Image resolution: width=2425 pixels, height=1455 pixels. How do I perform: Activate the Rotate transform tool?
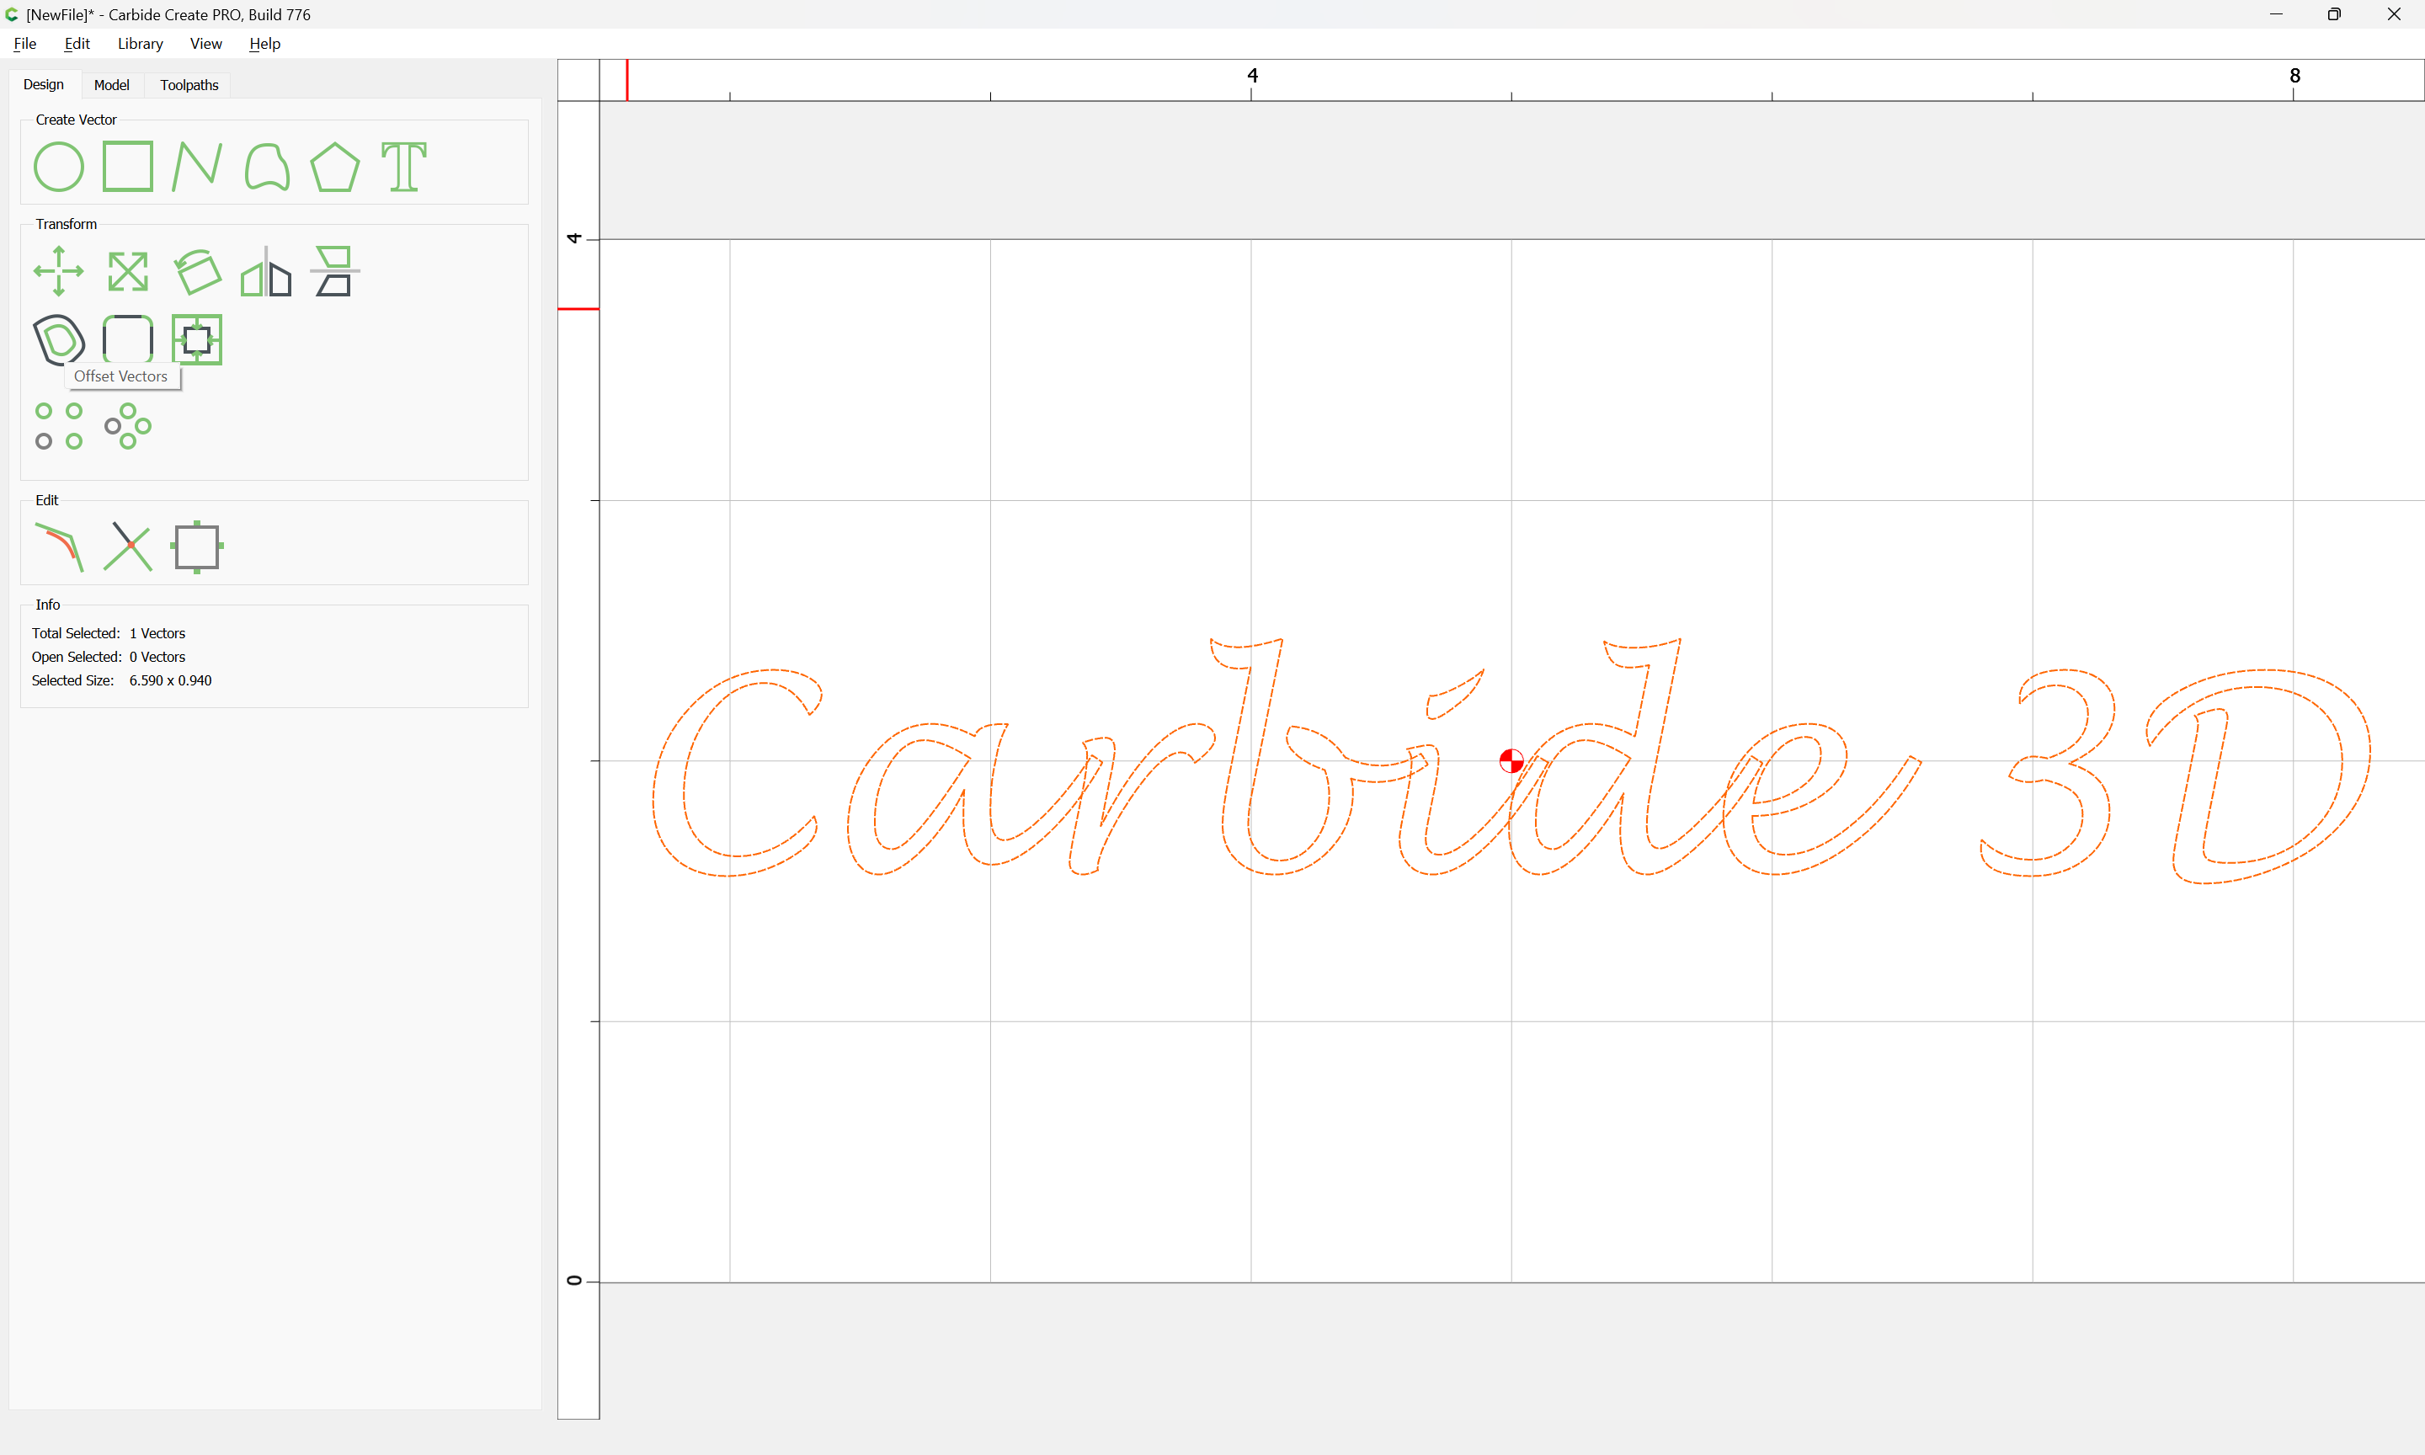click(197, 272)
